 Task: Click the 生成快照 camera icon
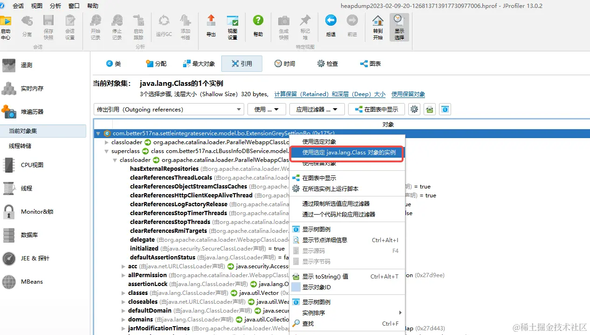[x=284, y=27]
